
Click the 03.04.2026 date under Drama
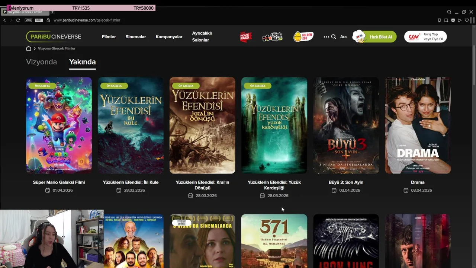421,190
